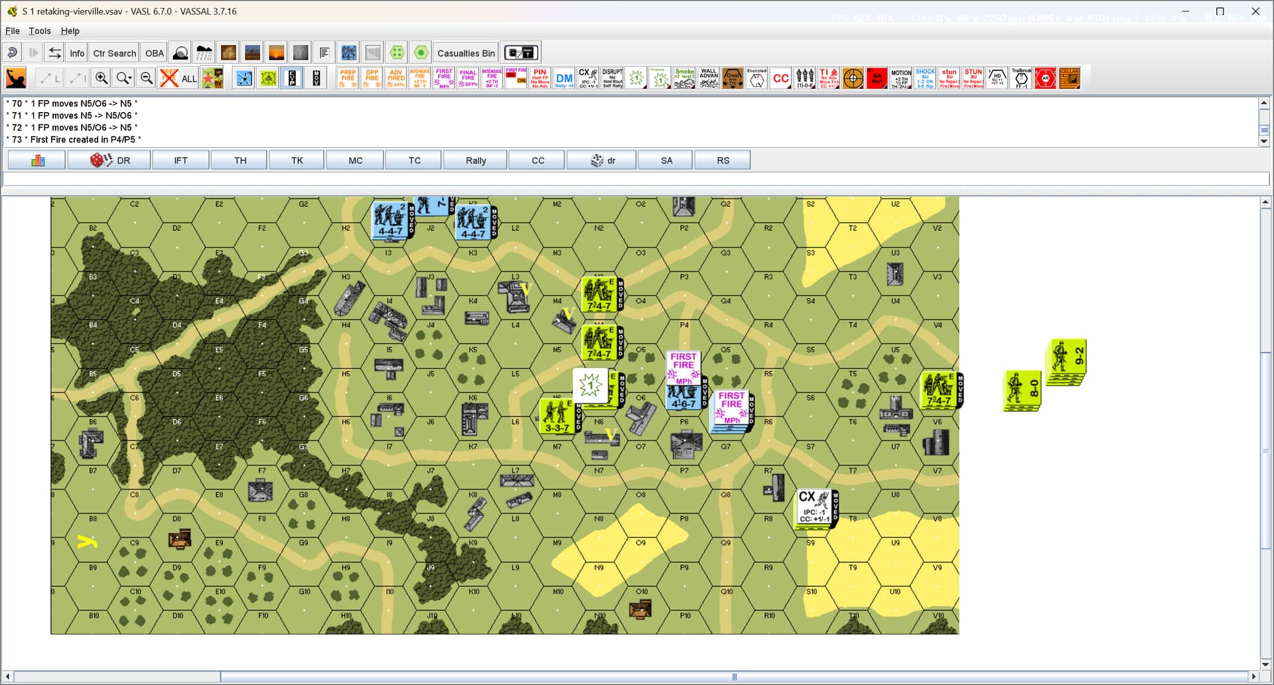Open the Tools menu

40,31
